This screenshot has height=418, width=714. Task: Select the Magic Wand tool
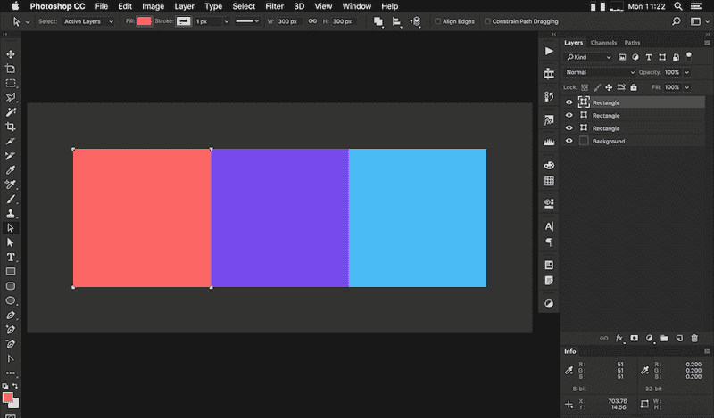(11, 112)
